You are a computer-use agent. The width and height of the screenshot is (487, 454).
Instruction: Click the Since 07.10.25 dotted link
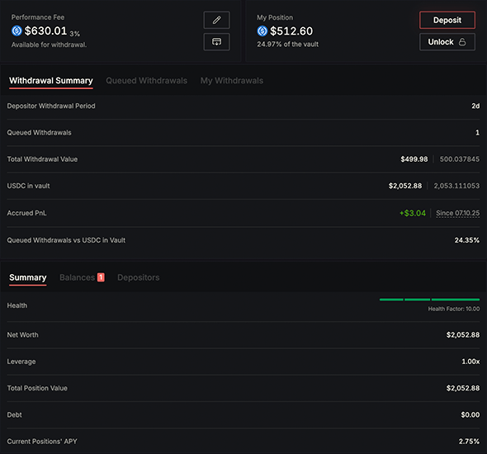click(x=458, y=213)
